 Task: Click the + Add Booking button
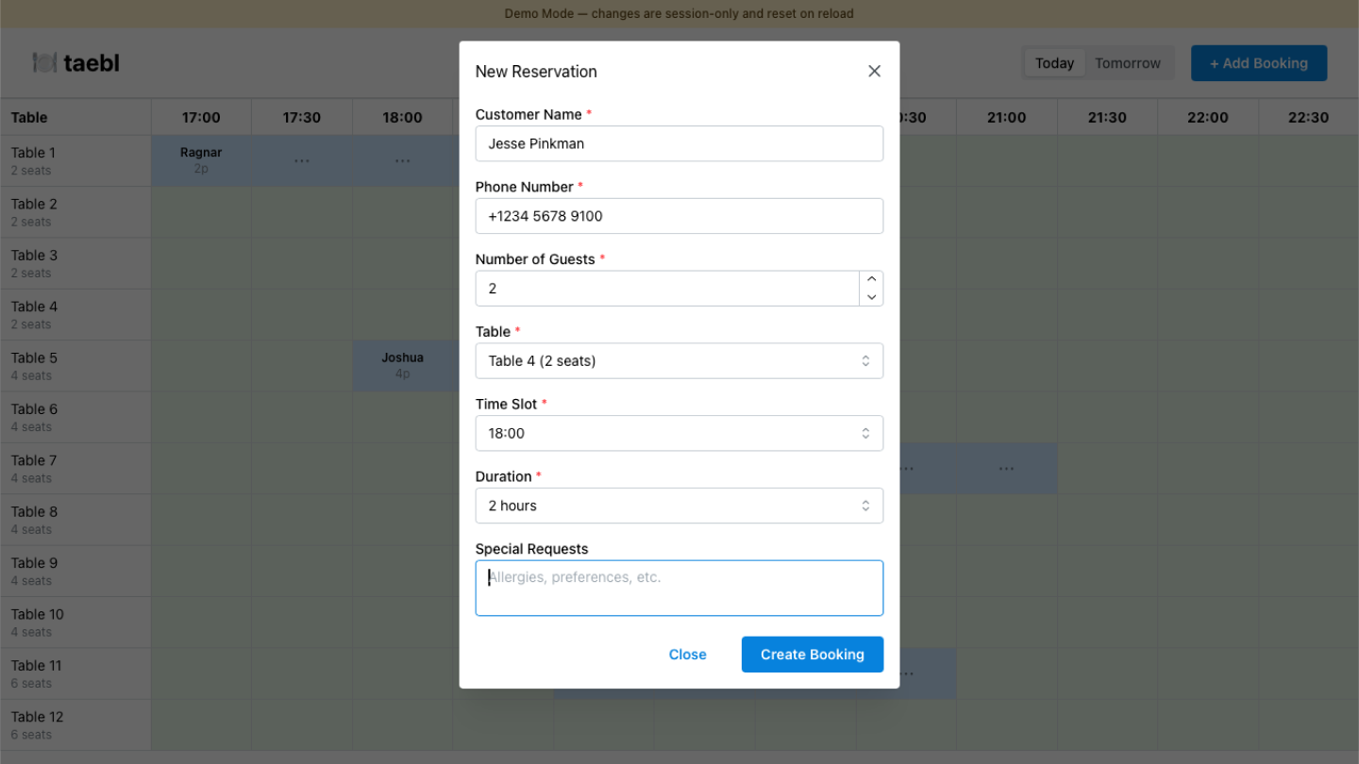pos(1259,63)
